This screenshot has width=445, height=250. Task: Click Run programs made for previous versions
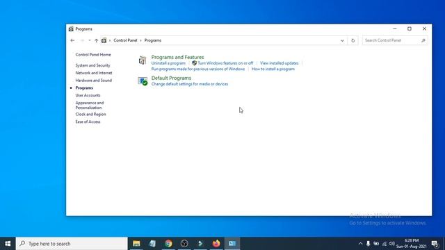197,69
